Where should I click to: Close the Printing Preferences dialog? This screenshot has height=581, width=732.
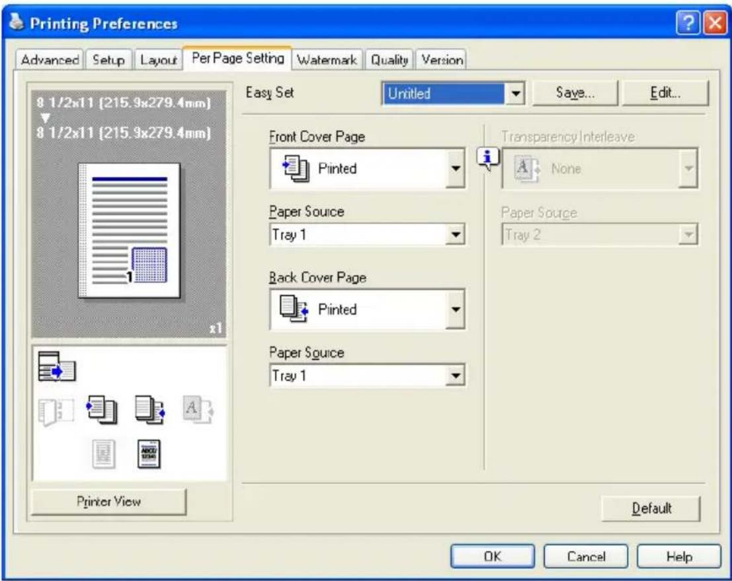(715, 22)
